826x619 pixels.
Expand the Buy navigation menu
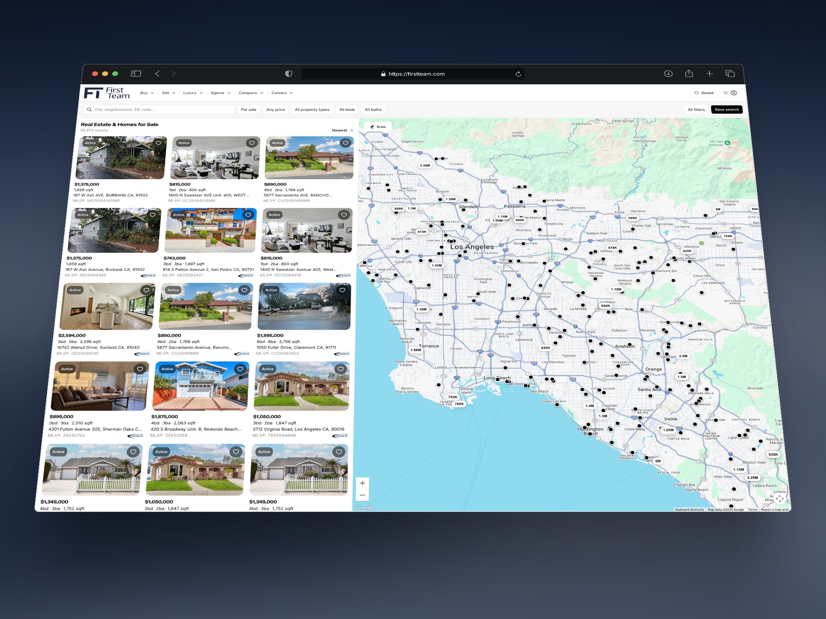click(147, 93)
